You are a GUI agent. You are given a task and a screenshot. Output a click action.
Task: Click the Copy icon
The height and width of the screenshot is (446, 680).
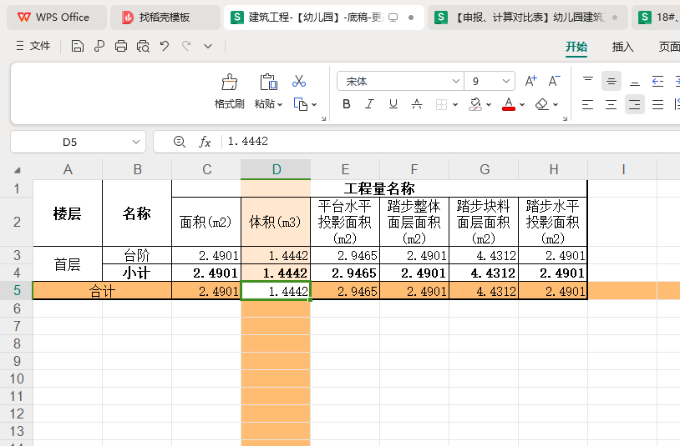click(x=301, y=104)
